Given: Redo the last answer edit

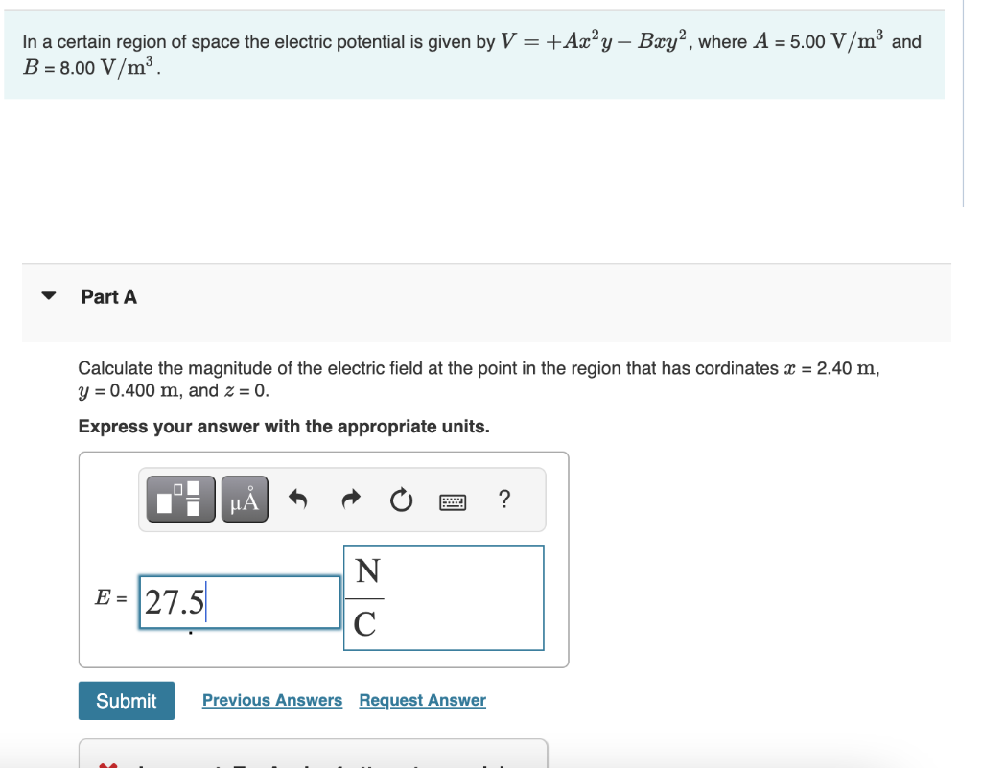Looking at the screenshot, I should [x=351, y=500].
